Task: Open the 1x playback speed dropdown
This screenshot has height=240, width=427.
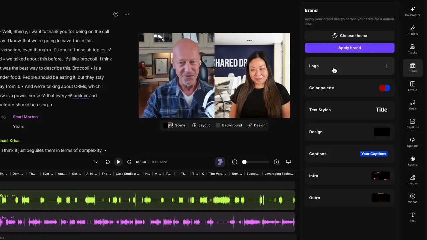Action: (95, 162)
